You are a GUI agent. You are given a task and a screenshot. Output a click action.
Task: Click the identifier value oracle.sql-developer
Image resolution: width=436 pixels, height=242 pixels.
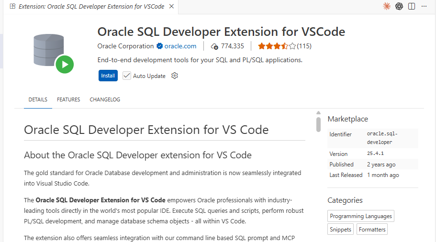click(382, 138)
